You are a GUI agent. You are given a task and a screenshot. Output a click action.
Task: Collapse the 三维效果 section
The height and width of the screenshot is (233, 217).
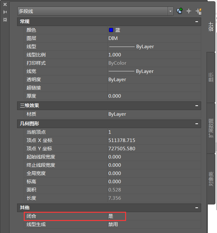pos(197,106)
